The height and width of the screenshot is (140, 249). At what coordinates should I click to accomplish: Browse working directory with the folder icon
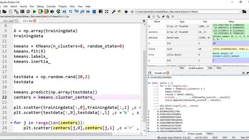coord(245,12)
